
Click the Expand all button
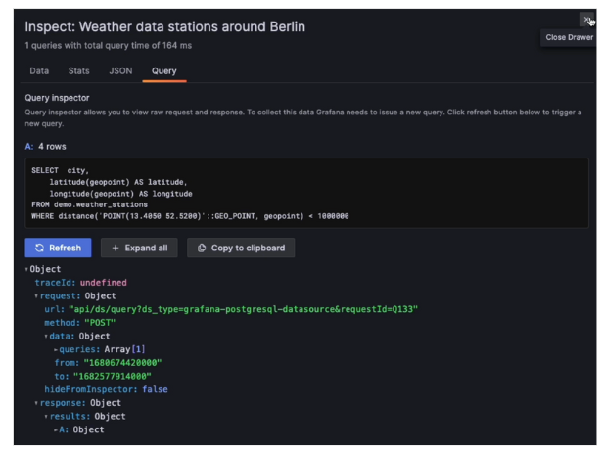coord(139,248)
